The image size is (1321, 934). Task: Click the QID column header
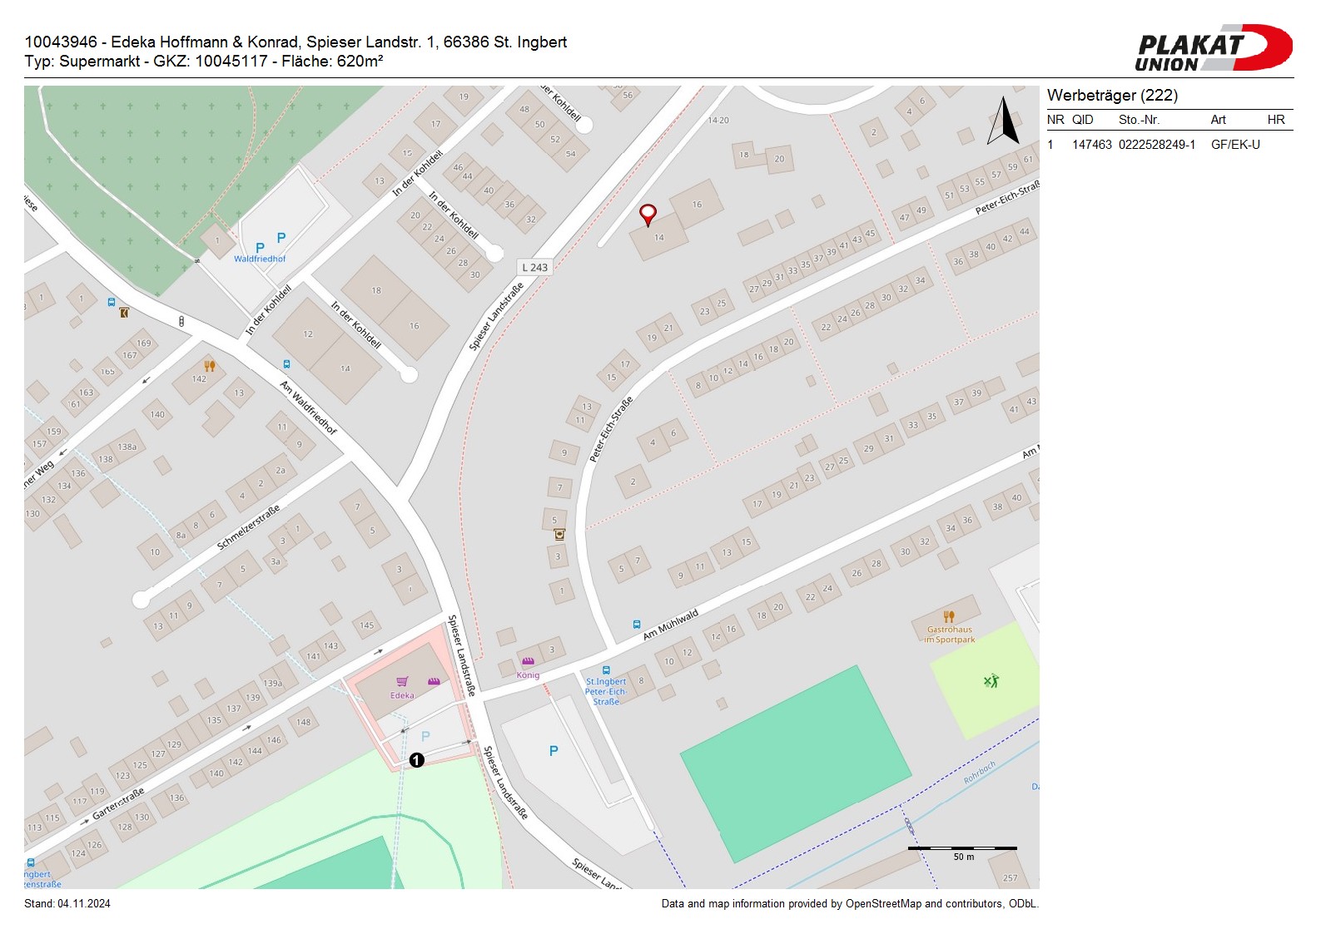tap(1082, 120)
